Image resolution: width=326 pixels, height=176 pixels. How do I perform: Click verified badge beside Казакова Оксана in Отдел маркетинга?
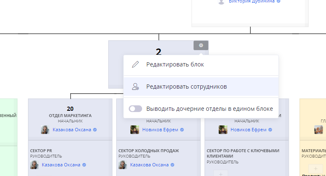[x=95, y=130]
